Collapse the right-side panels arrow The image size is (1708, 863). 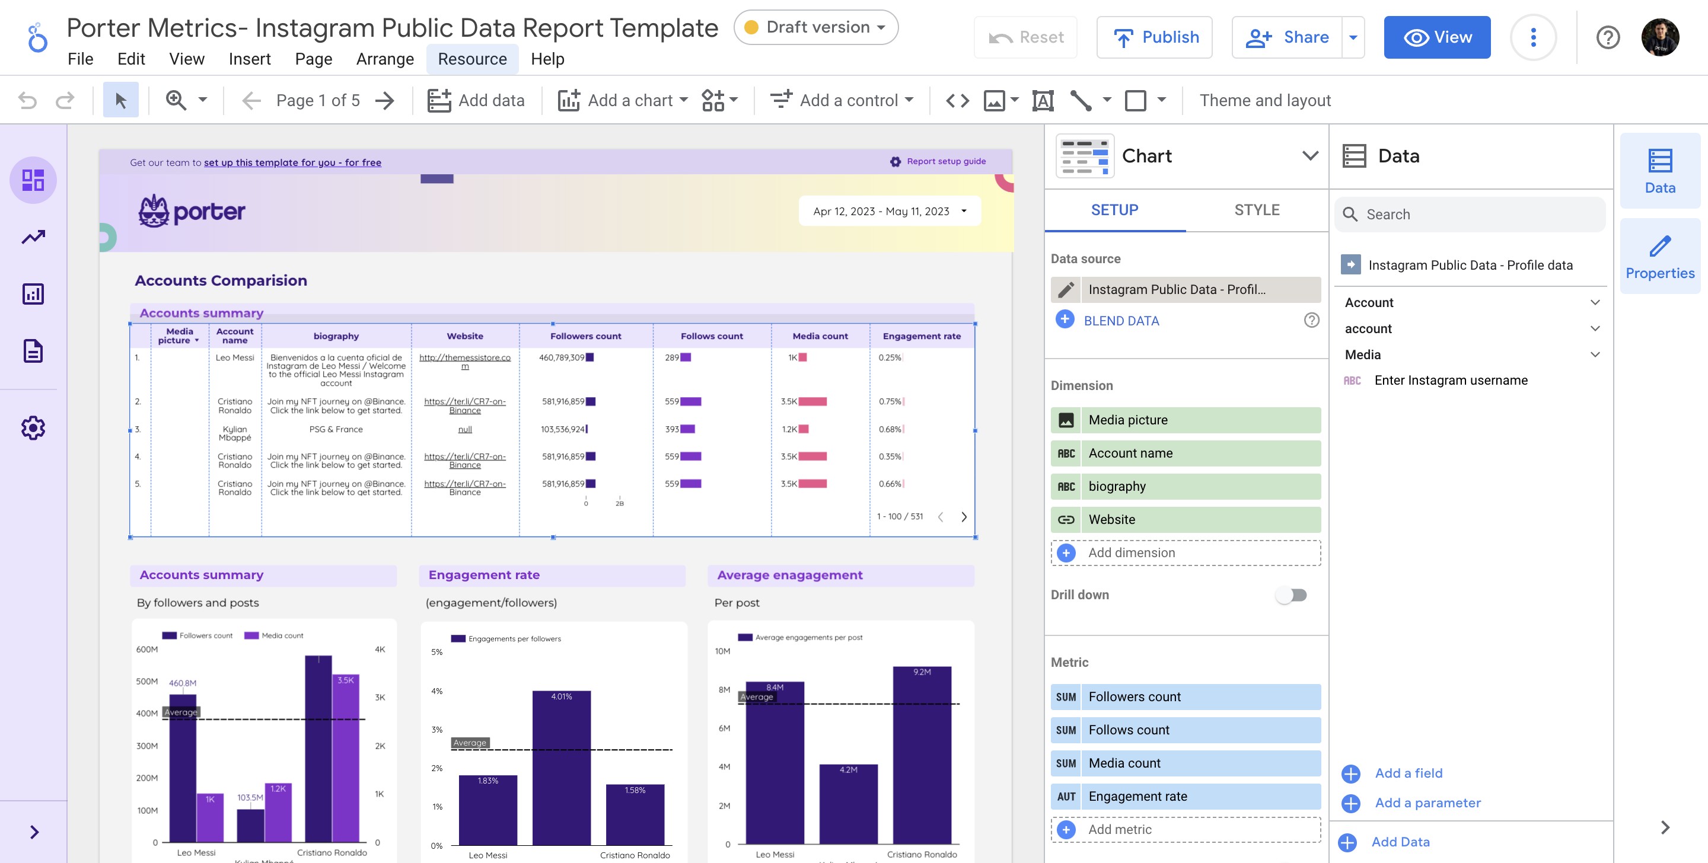1665,827
